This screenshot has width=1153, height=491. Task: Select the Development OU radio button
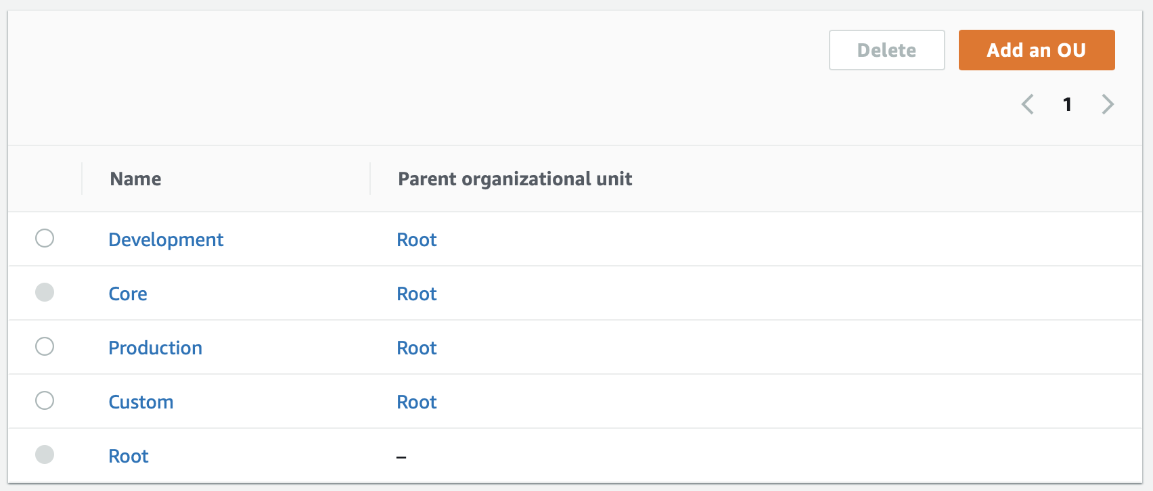(x=45, y=238)
